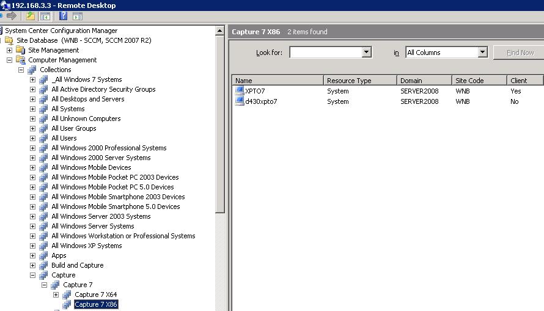
Task: Click the blue help question mark icon
Action: (63, 16)
